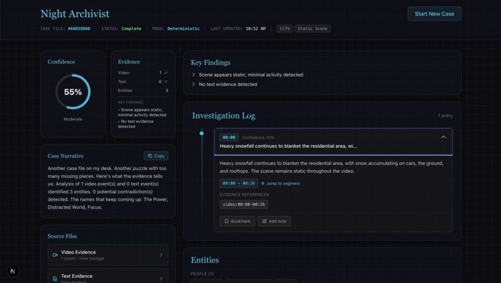501x283 pixels.
Task: Jump to segment of video
Action: 280,184
